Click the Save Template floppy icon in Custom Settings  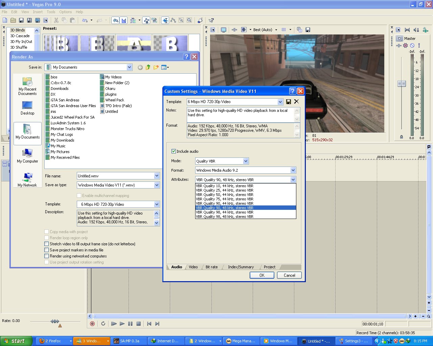(x=289, y=102)
